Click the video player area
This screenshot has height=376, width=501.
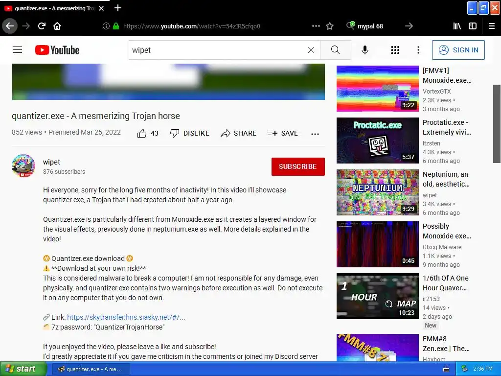(168, 82)
